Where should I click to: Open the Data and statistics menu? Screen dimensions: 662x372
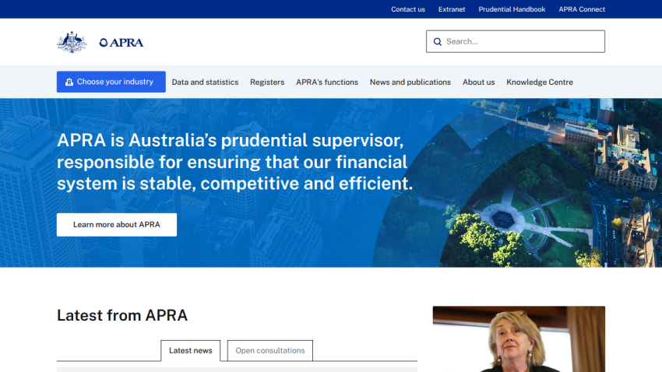tap(205, 82)
